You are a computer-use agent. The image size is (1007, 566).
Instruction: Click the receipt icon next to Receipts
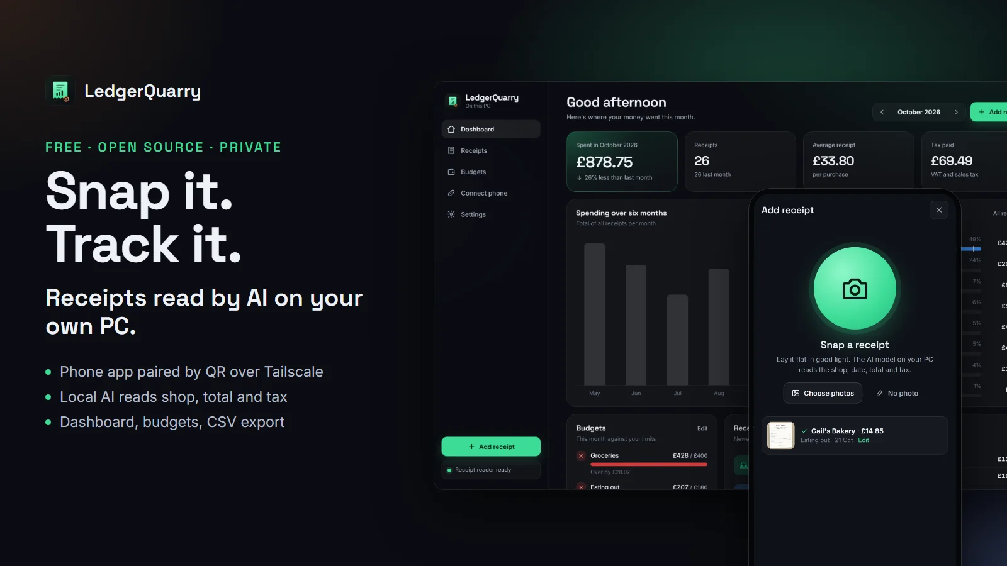tap(451, 151)
